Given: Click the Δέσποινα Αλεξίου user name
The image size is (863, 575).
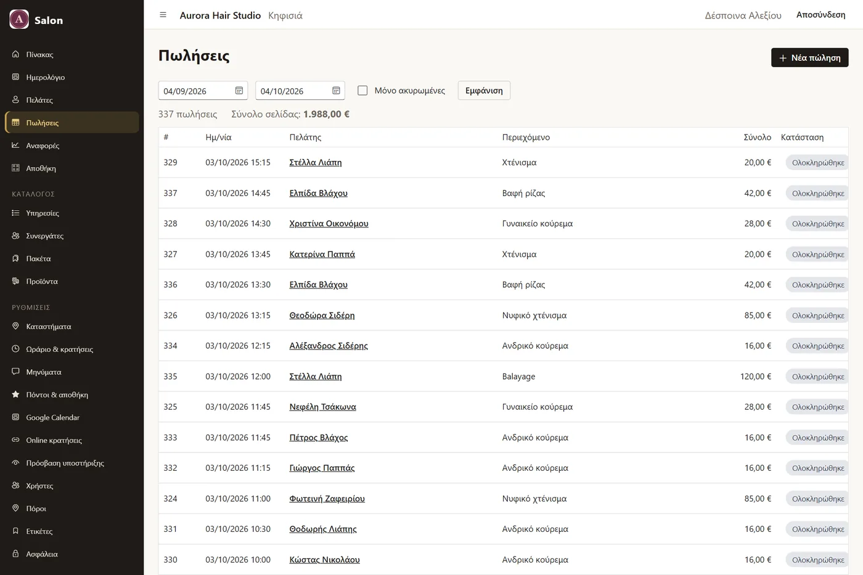Looking at the screenshot, I should click(743, 15).
